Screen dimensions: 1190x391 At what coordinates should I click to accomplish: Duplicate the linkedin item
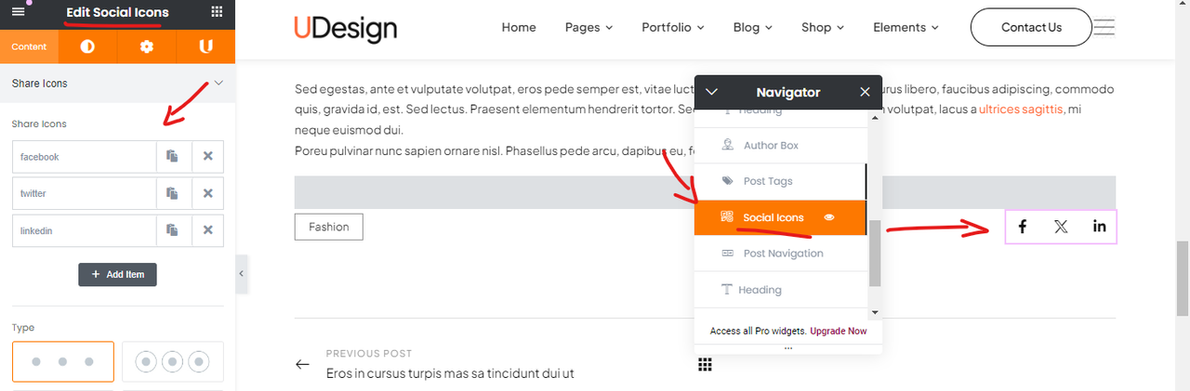pyautogui.click(x=173, y=229)
